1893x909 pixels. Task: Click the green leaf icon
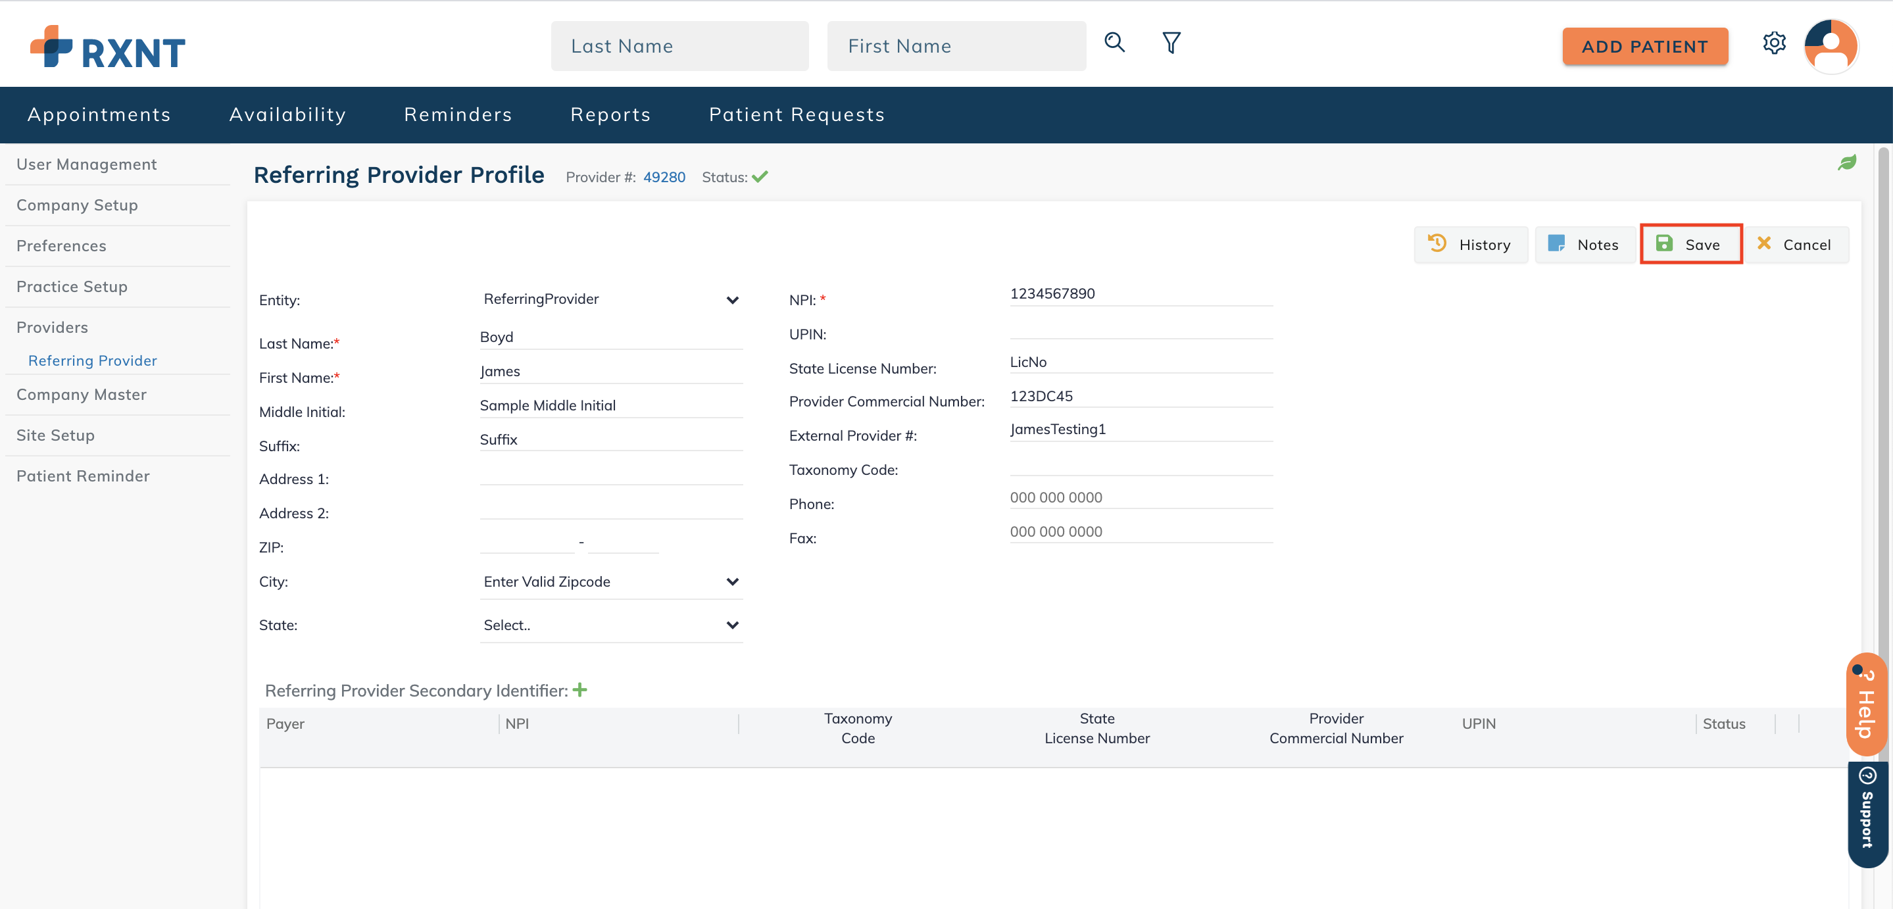point(1847,162)
